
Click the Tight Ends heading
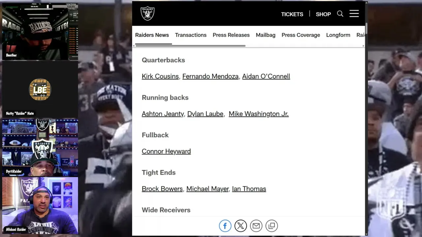[x=159, y=173]
